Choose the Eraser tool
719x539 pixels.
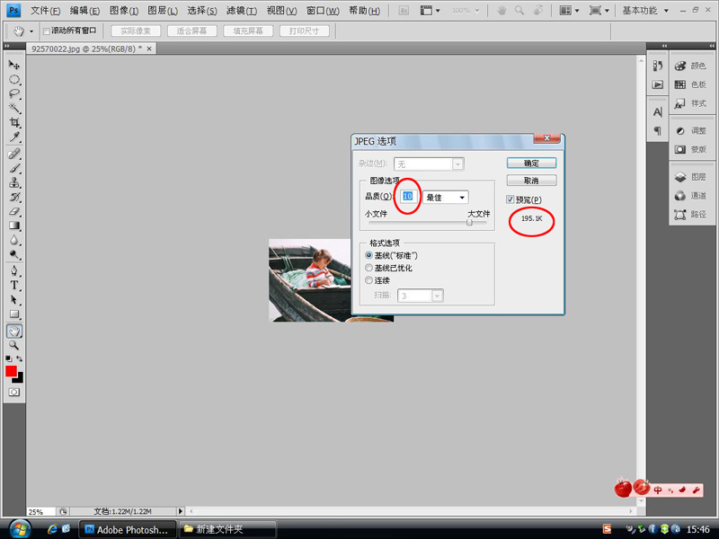(14, 211)
